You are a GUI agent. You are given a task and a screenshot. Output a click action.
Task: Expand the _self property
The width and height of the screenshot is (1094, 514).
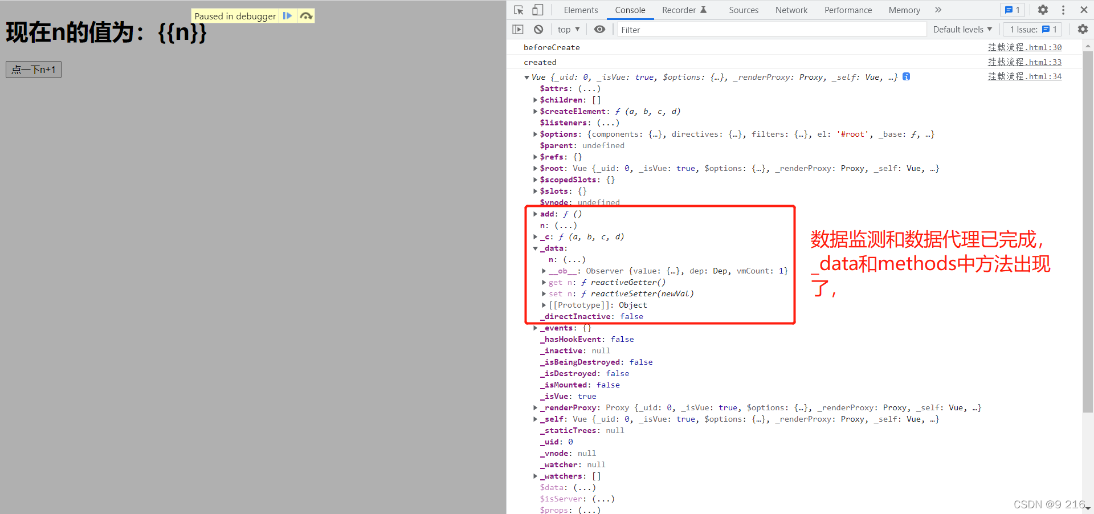click(535, 419)
